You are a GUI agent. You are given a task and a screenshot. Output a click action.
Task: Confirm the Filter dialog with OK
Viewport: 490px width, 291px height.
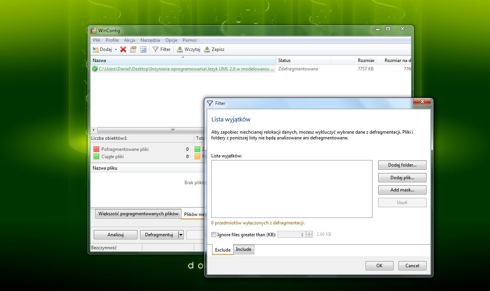[379, 266]
